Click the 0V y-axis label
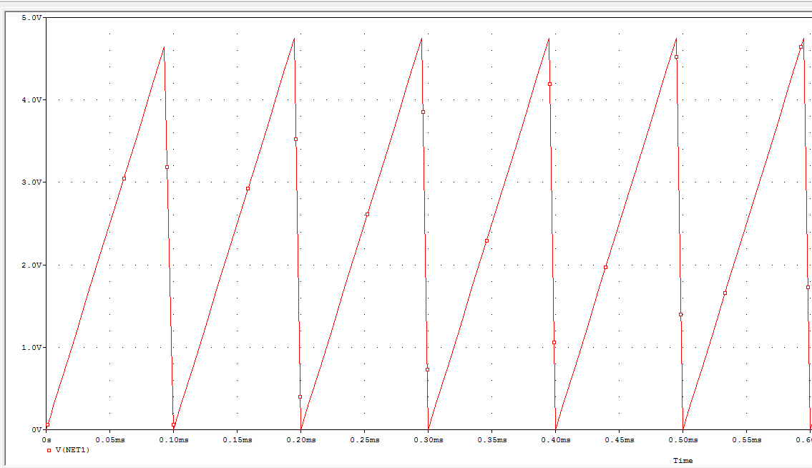Viewport: 812px width, 468px height. tap(36, 429)
